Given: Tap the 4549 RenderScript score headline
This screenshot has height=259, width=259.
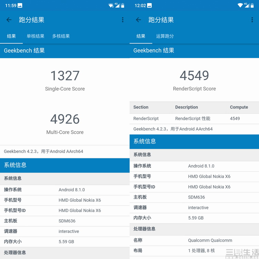Looking at the screenshot, I should click(x=194, y=76).
